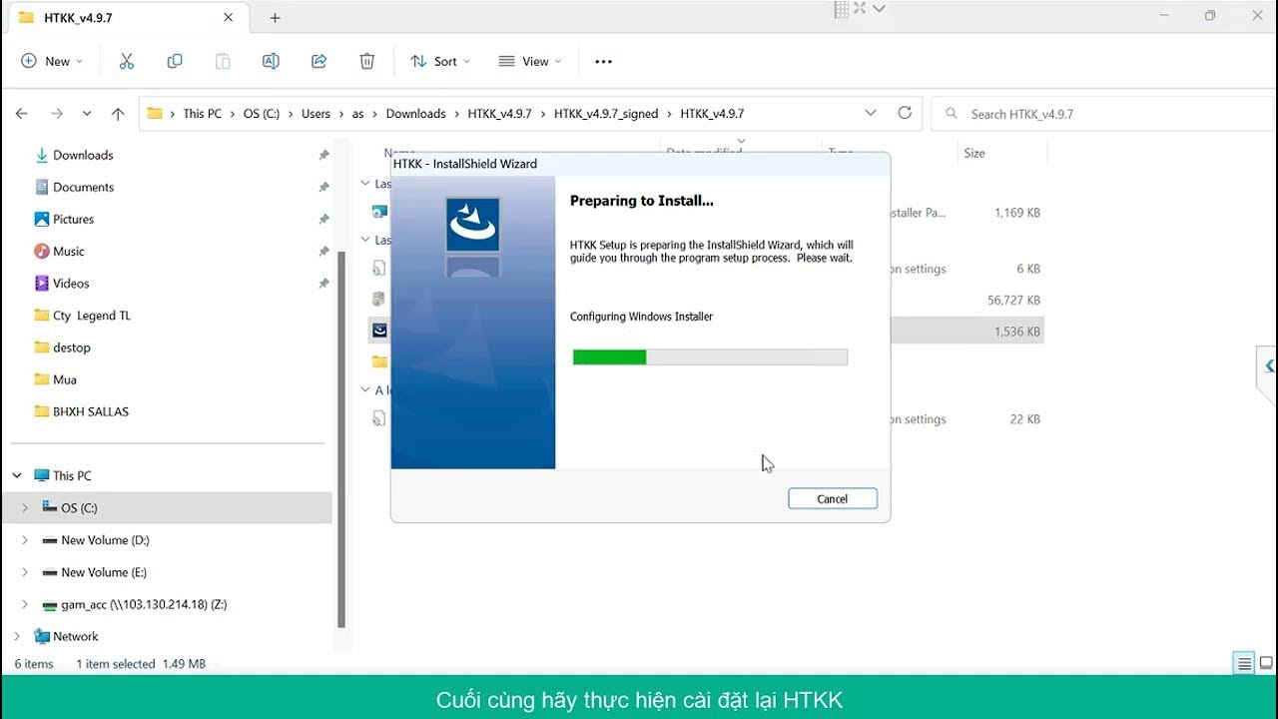This screenshot has width=1278, height=719.
Task: Click the Delete trash icon
Action: [366, 61]
